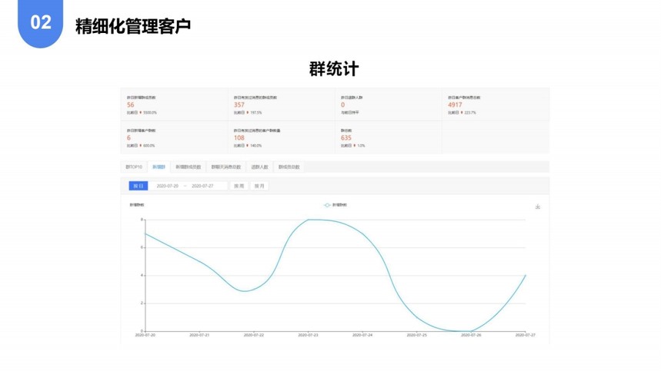Switch chart to 按月 view
The width and height of the screenshot is (661, 371).
[x=259, y=186]
